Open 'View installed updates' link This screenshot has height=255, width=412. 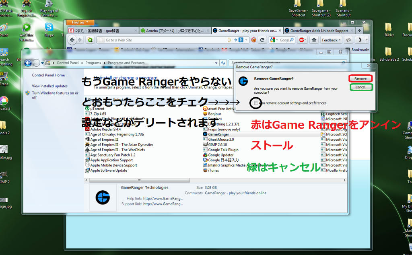pyautogui.click(x=50, y=86)
